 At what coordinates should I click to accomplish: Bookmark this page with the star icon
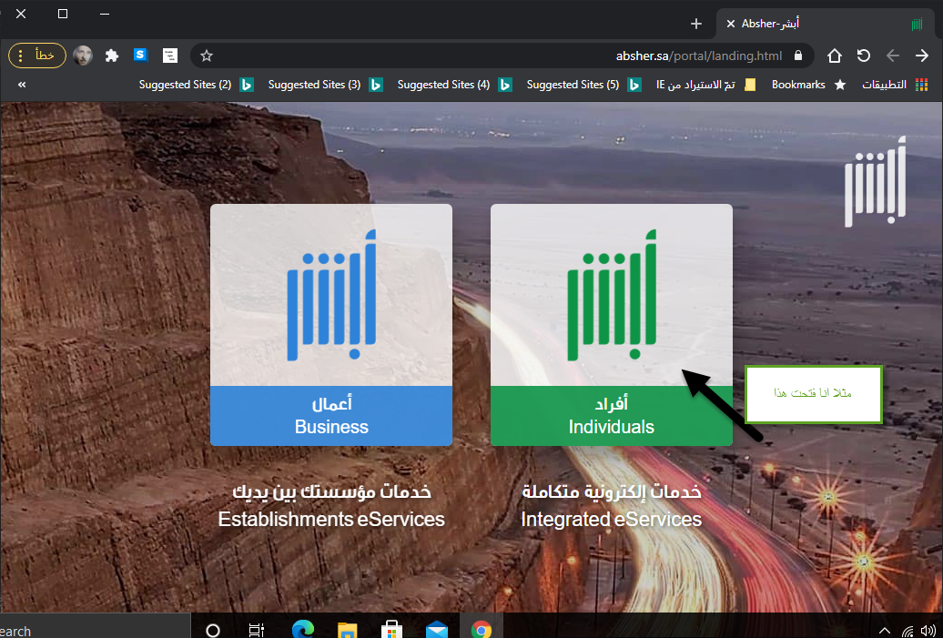[x=207, y=56]
